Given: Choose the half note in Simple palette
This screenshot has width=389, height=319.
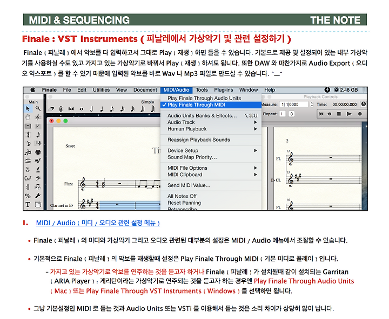Looking at the screenshot, I should [91, 109].
